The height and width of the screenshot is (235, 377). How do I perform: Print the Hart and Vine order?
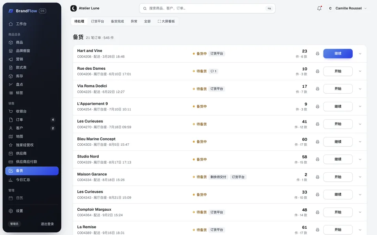pos(317,54)
